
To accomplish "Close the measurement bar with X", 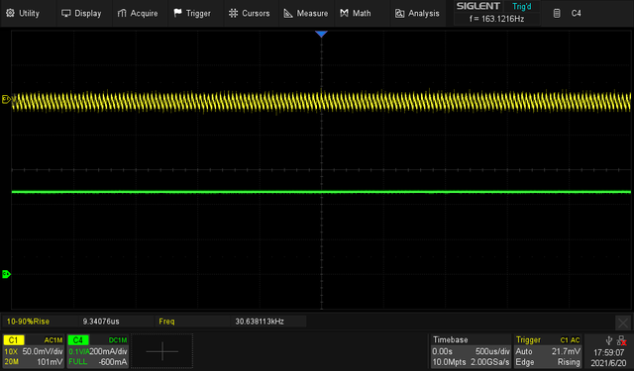I will pos(623,323).
